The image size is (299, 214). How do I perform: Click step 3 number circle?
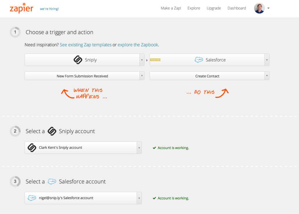pos(15,182)
